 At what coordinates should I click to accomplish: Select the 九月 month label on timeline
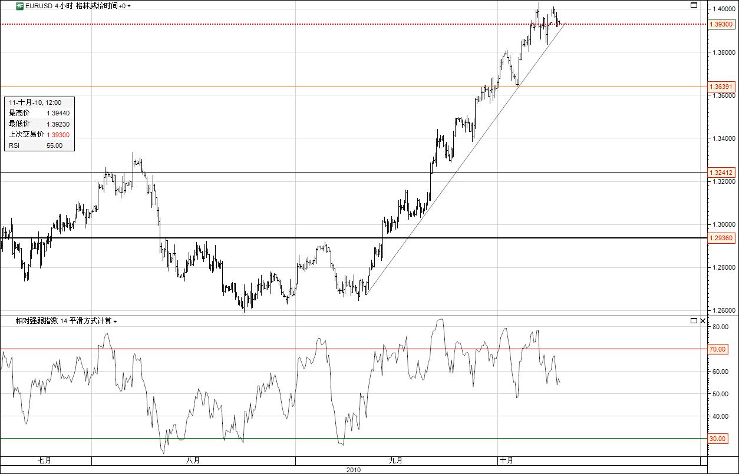[394, 461]
